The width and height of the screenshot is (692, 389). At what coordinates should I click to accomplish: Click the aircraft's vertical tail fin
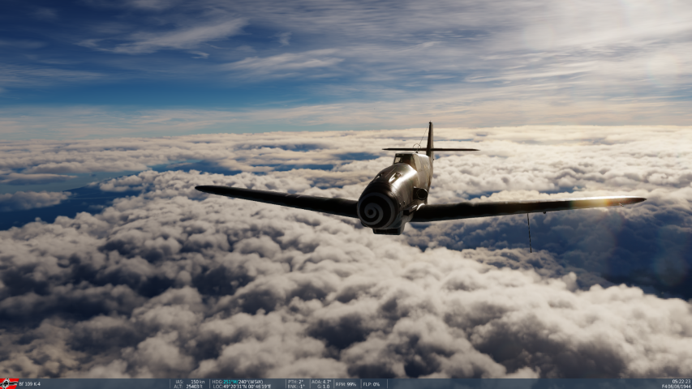coord(429,138)
